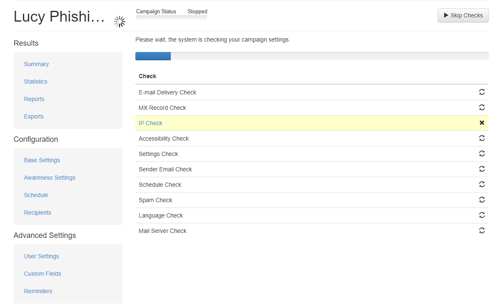Open Base Settings configuration
Viewport: 504px width, 304px height.
point(42,160)
